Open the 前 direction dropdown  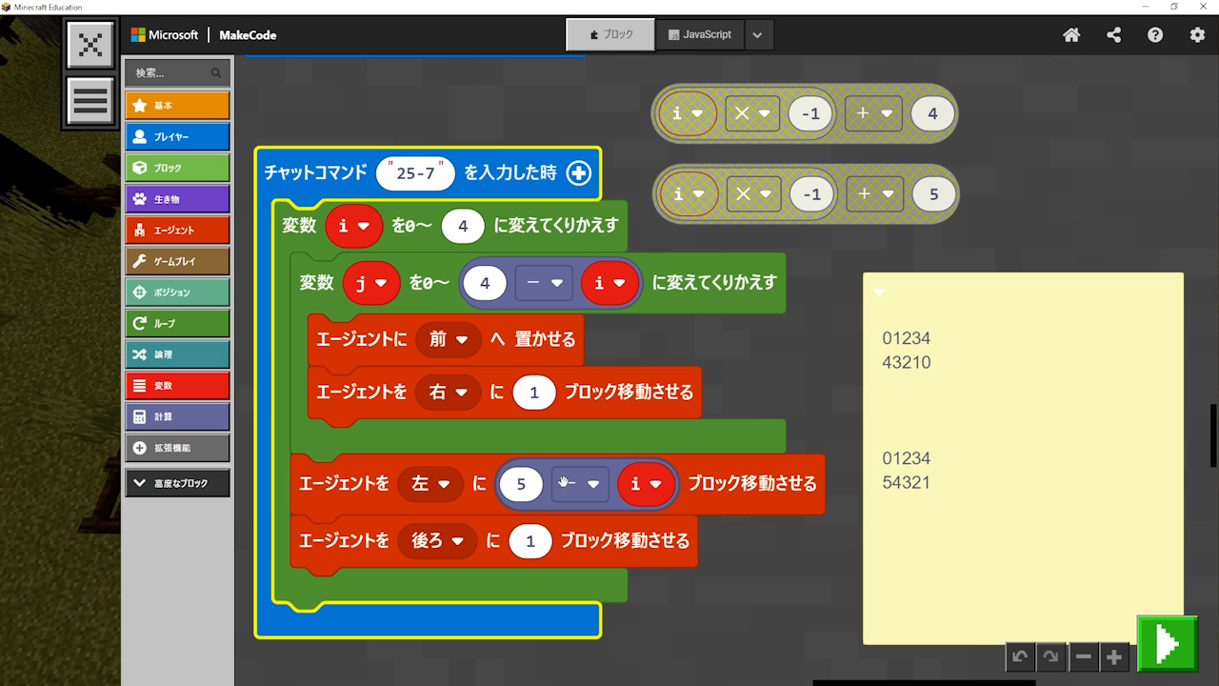click(449, 339)
